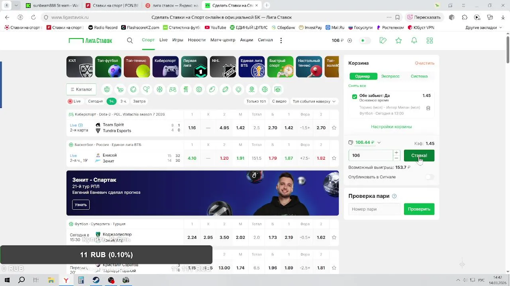This screenshot has width=510, height=286.
Task: Open the grid menu icon in header
Action: (x=430, y=41)
